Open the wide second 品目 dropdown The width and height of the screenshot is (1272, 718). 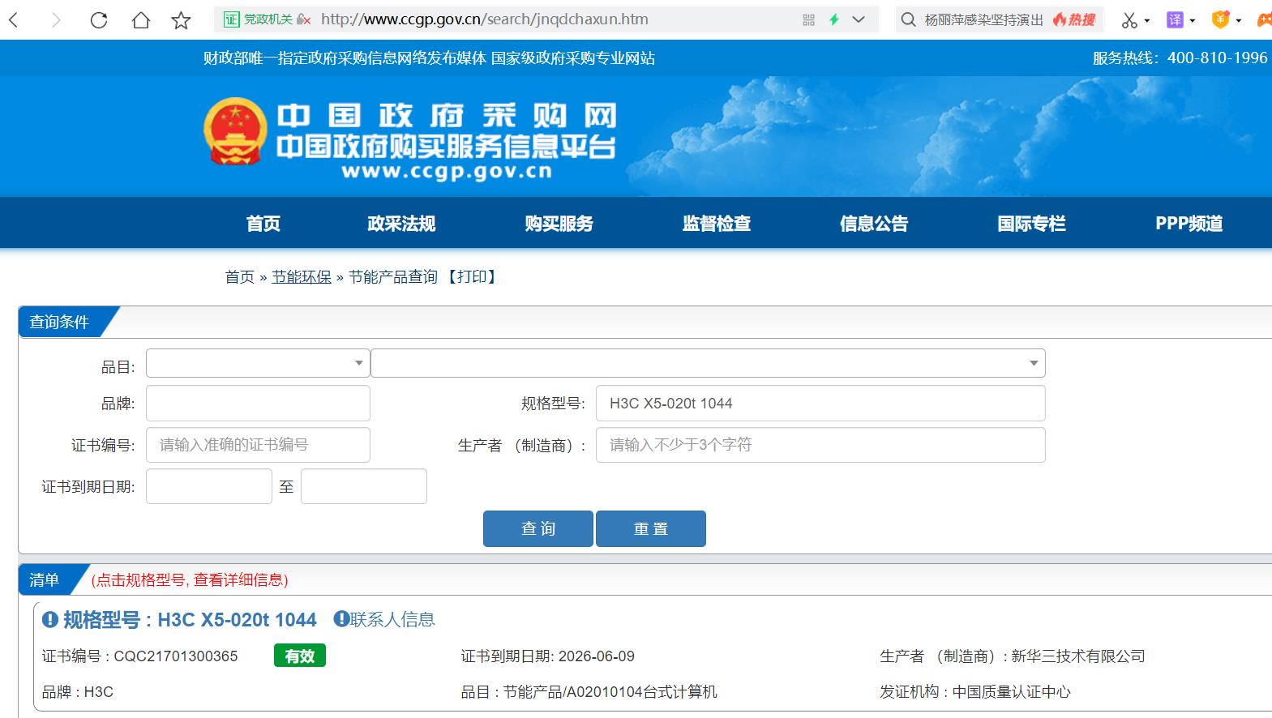coord(708,363)
